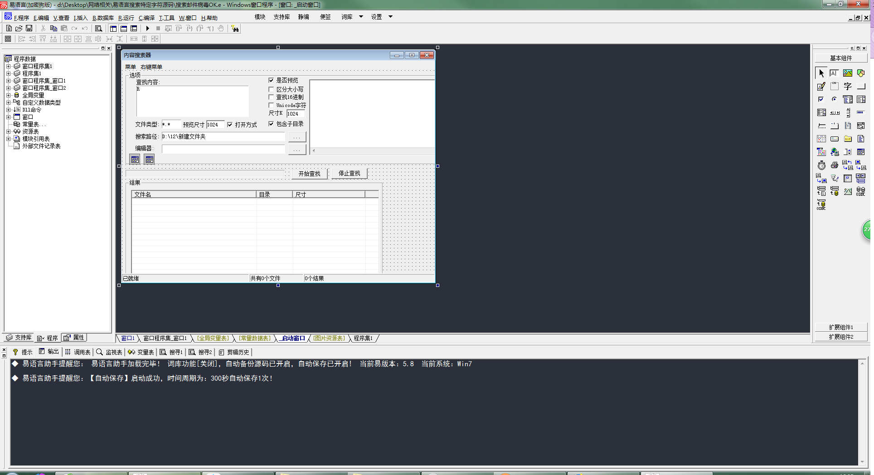874x475 pixels.
Task: Select the edit box component
Action: (834, 73)
